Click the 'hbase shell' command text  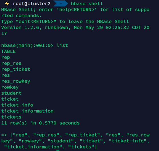click(x=87, y=4)
